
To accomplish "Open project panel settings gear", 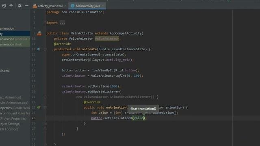I will pyautogui.click(x=20, y=6).
